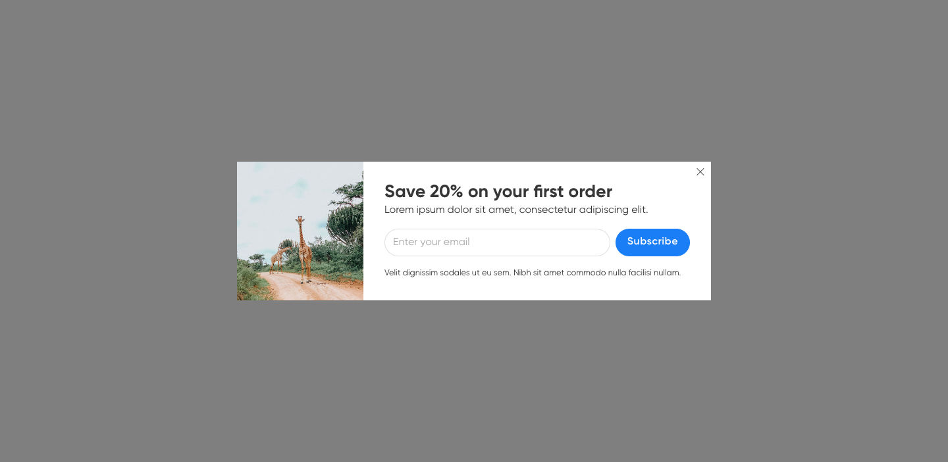Click the word 'order' in the headline
The width and height of the screenshot is (948, 462).
pos(591,191)
